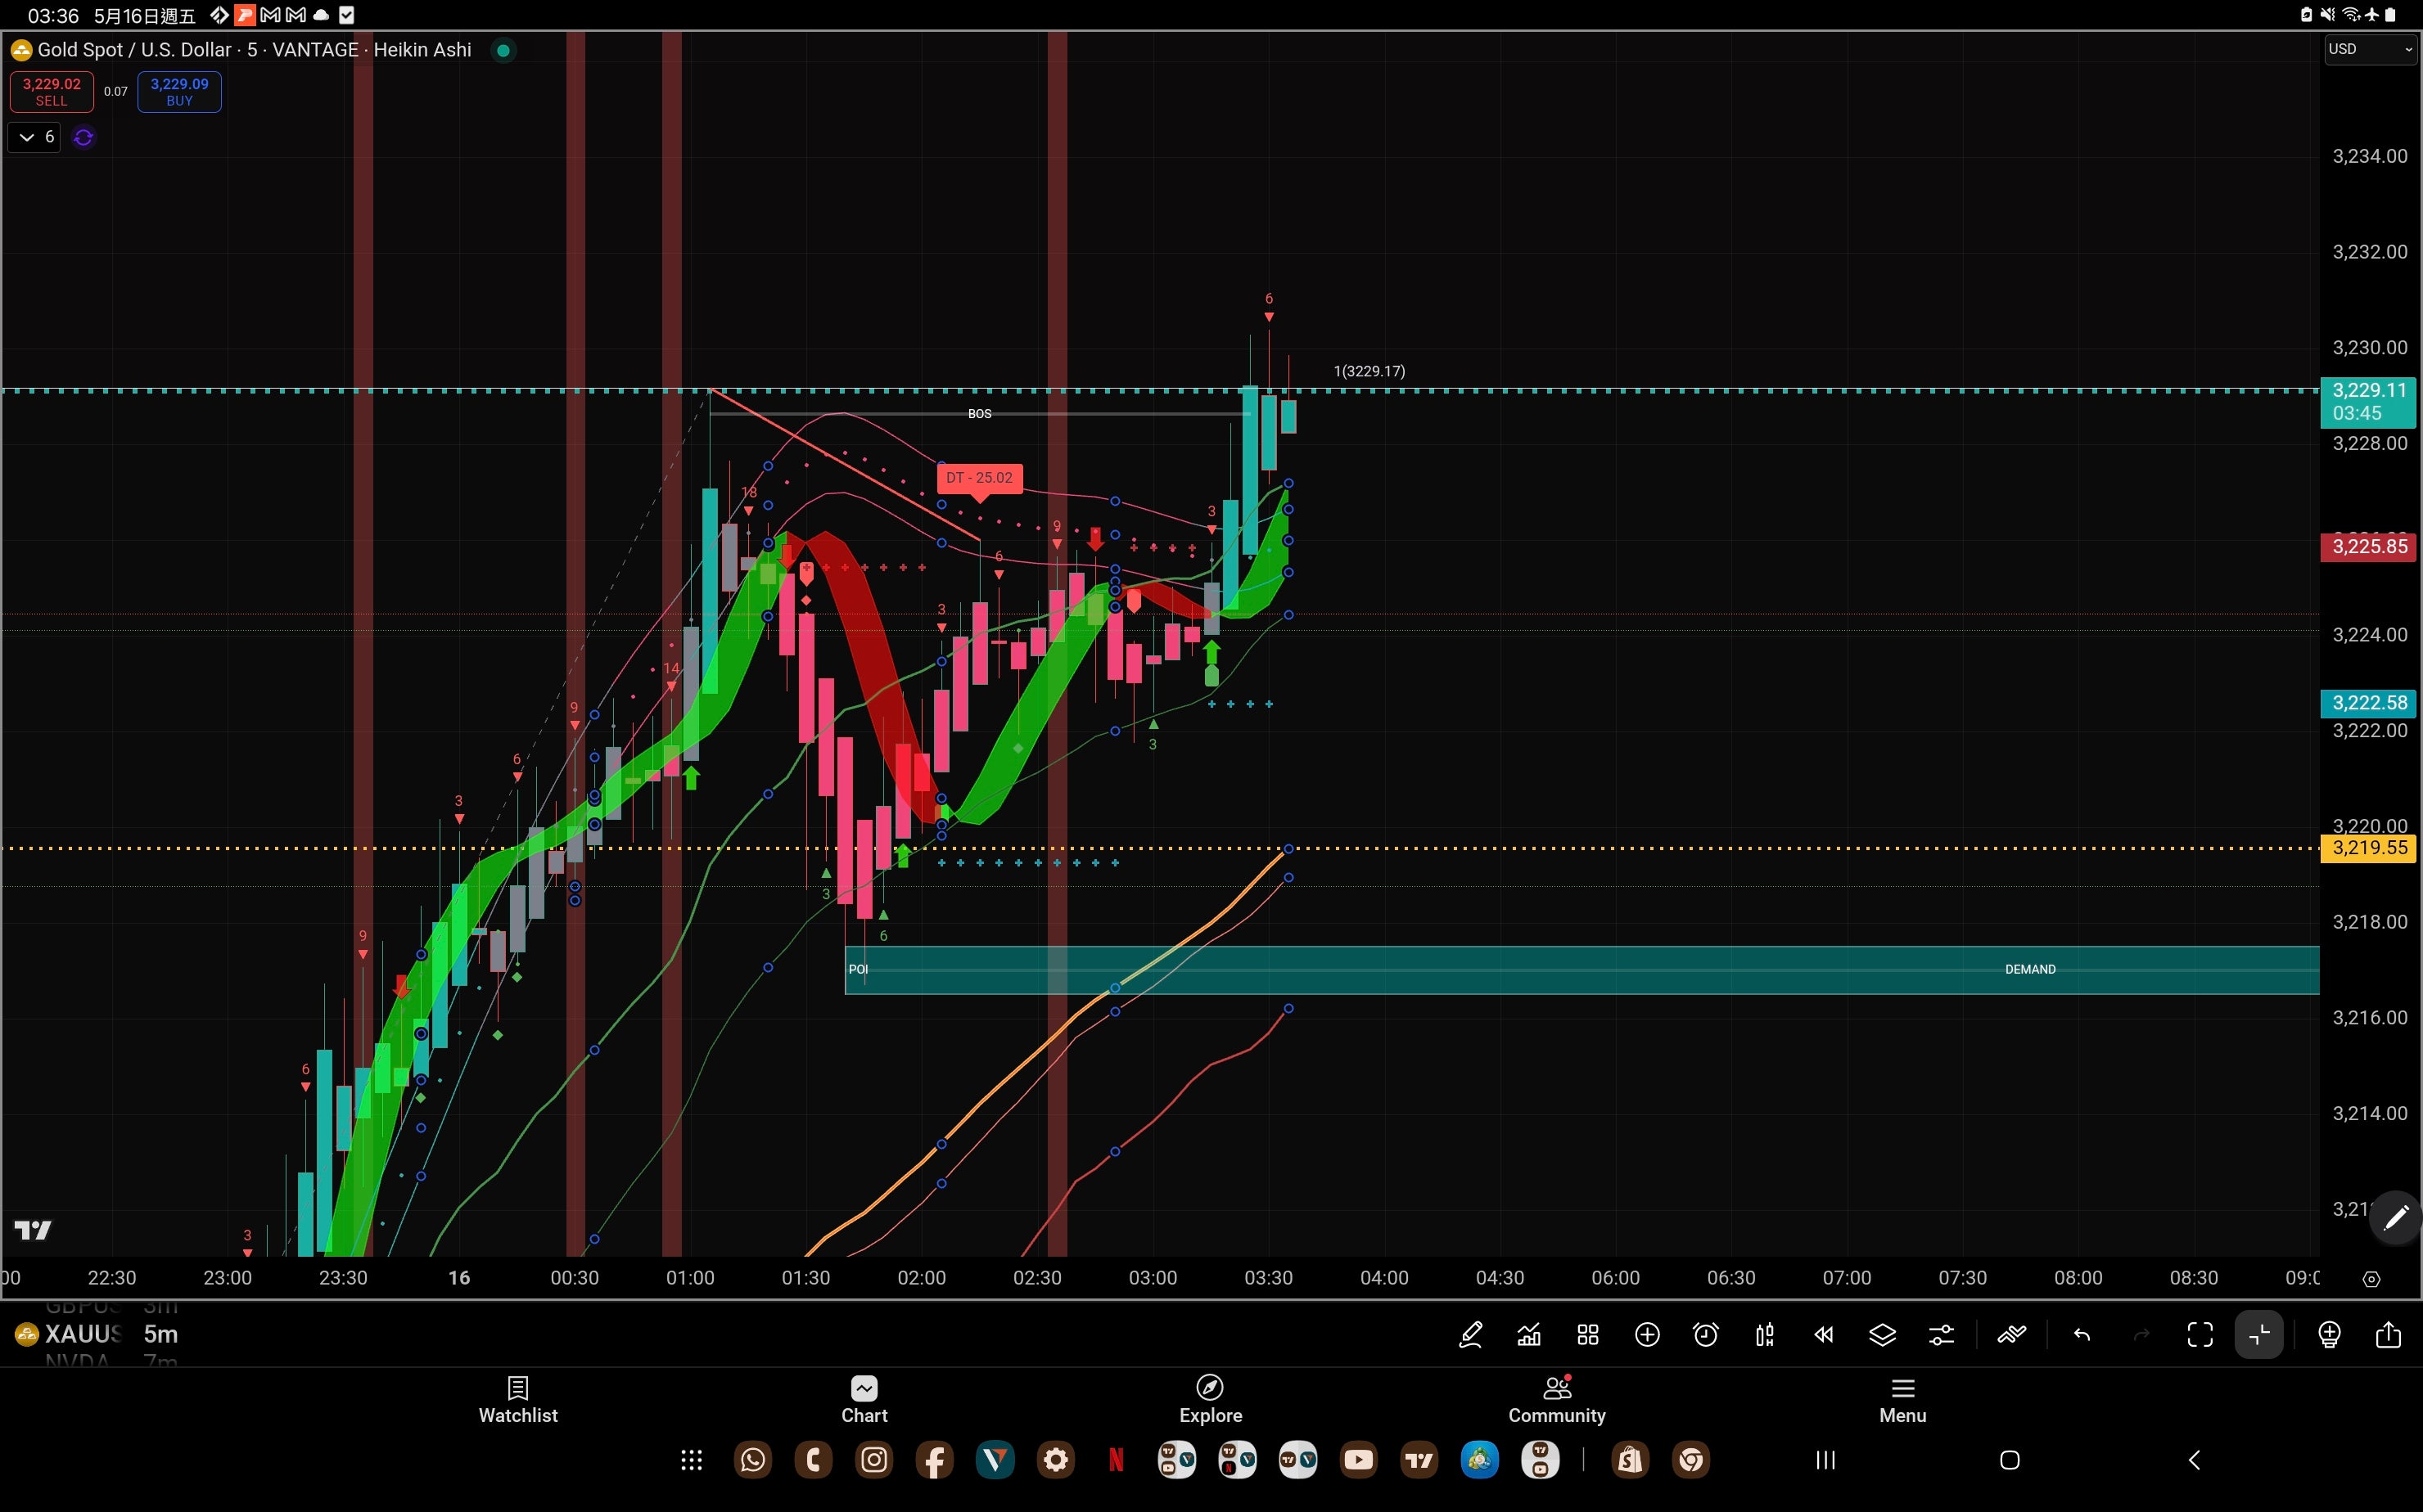2423x1512 pixels.
Task: Tap the SELL 3,229.02 button
Action: coord(52,92)
